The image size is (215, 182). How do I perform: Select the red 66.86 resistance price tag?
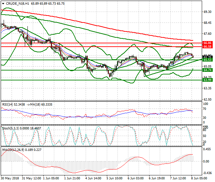pyautogui.click(x=207, y=43)
